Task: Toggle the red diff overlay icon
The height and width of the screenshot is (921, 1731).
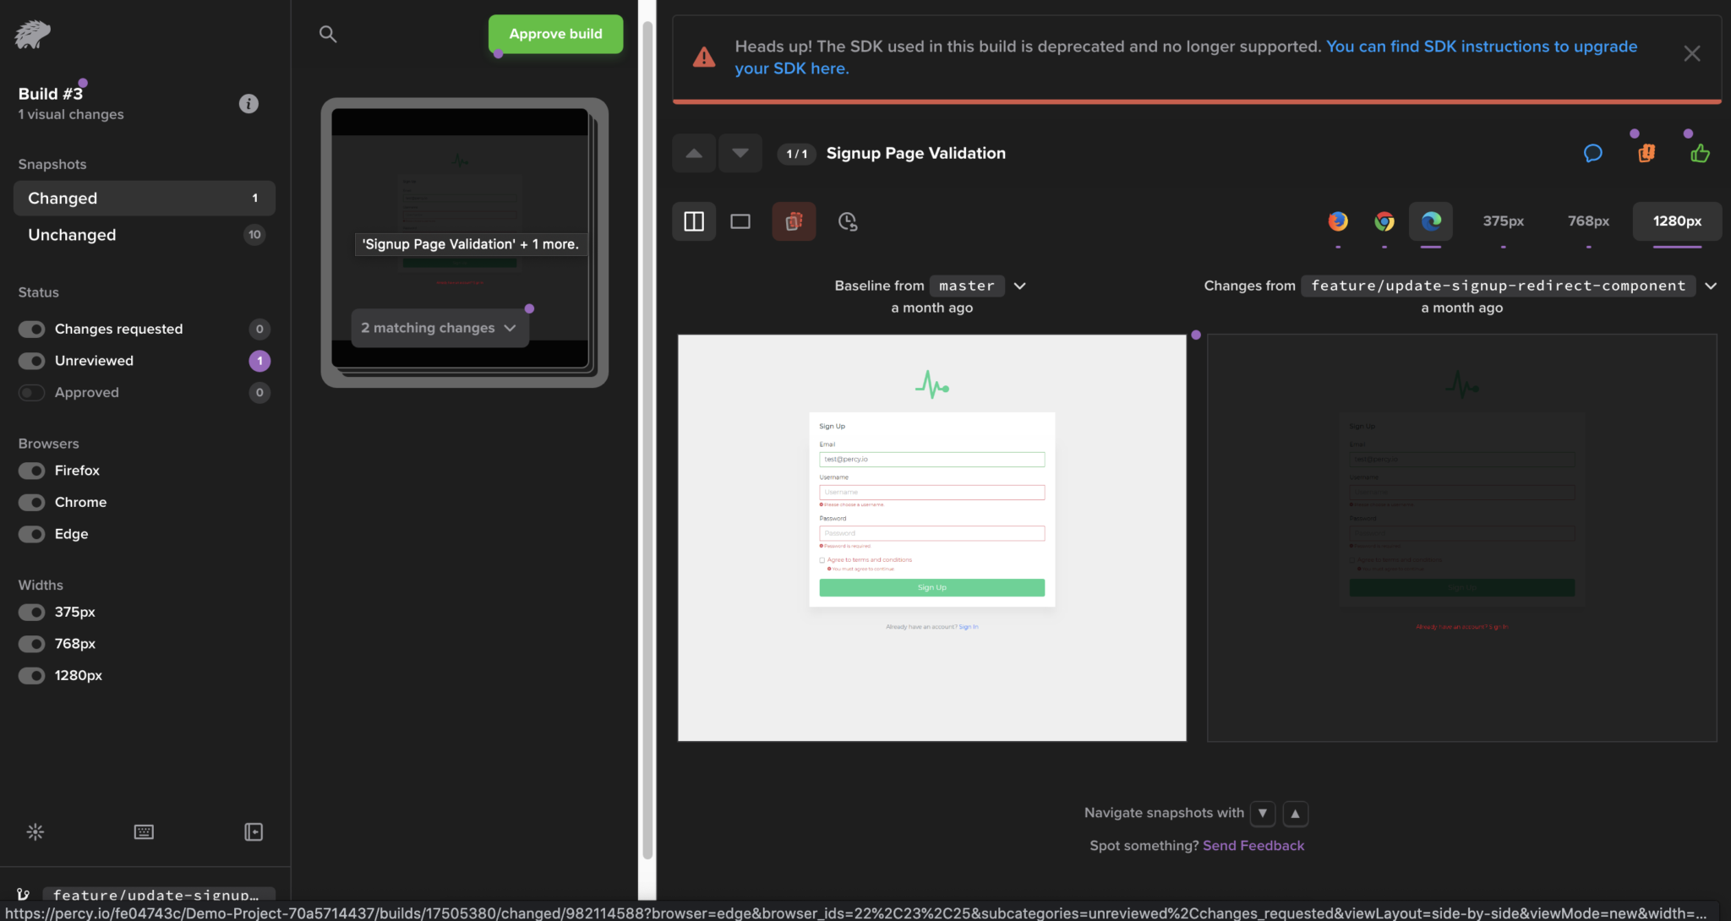Action: (793, 221)
